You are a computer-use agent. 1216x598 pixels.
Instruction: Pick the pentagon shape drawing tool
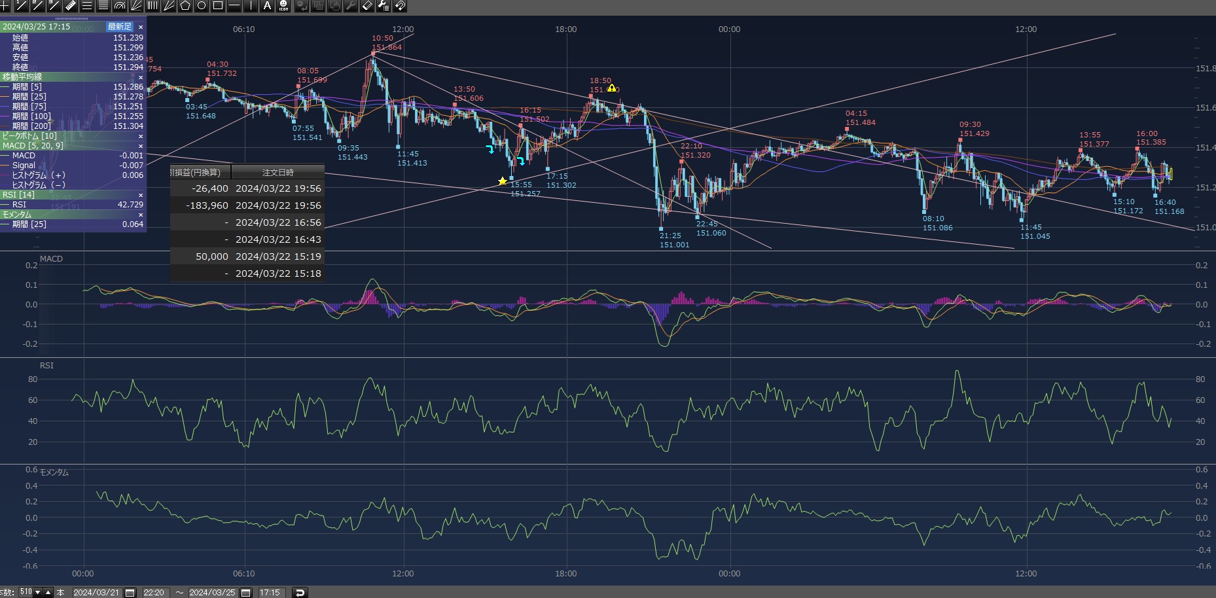tap(185, 6)
